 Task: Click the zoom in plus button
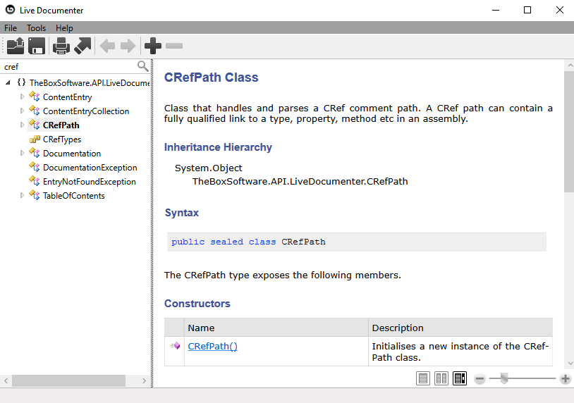point(566,379)
